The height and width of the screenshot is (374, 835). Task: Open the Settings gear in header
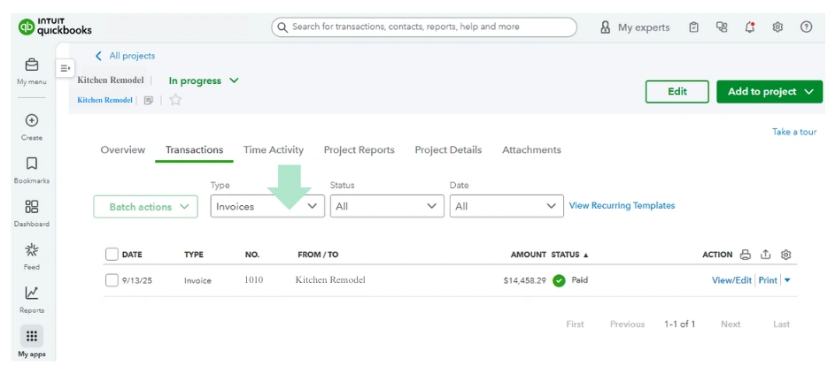click(x=777, y=27)
